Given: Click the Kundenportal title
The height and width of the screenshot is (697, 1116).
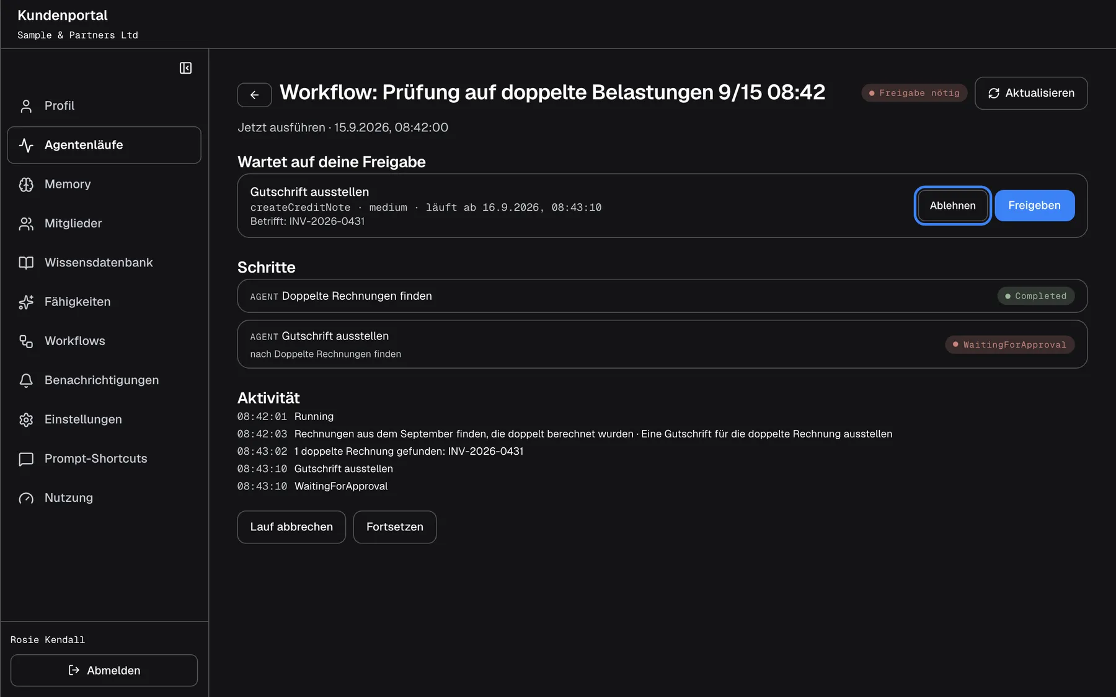Looking at the screenshot, I should click(x=63, y=15).
